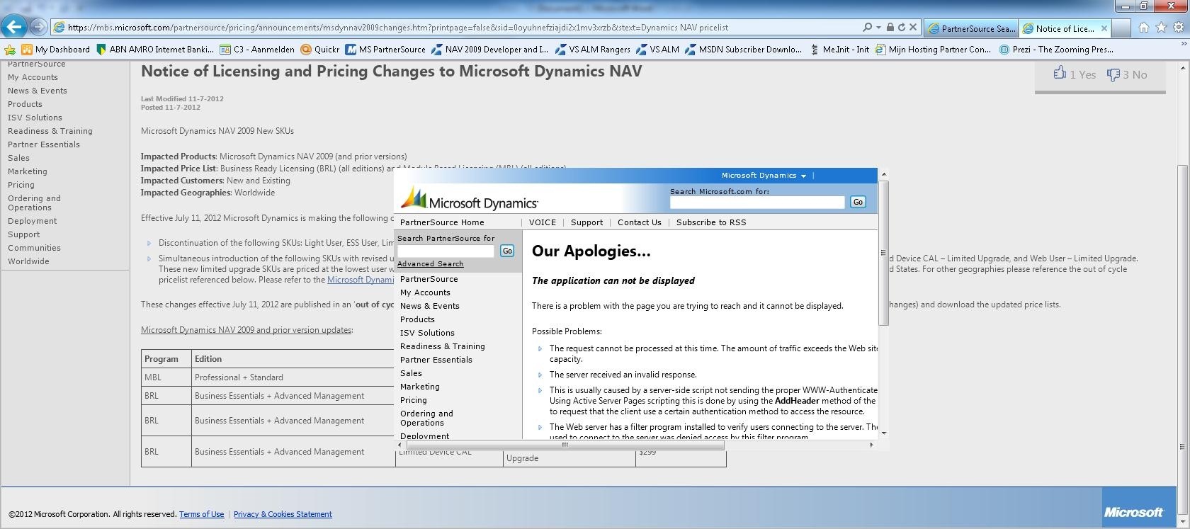The image size is (1190, 529).
Task: Open the NAV 2009 Developer favorite
Action: [490, 50]
